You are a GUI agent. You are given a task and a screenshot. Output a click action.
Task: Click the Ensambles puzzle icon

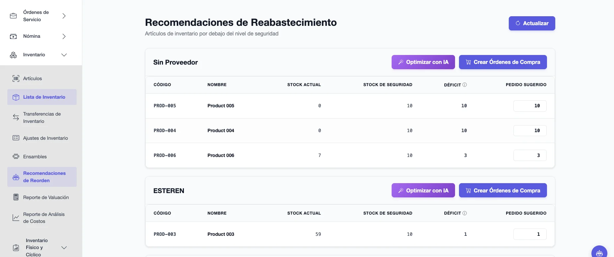16,156
